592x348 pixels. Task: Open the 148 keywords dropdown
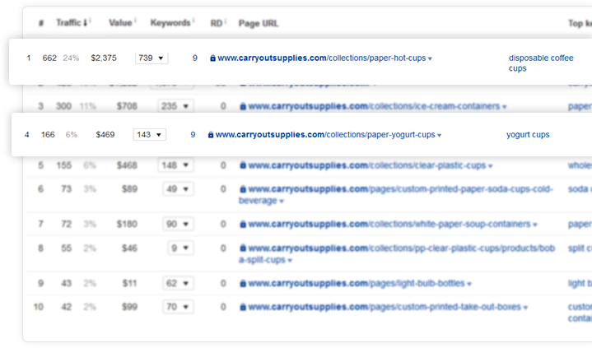[175, 165]
